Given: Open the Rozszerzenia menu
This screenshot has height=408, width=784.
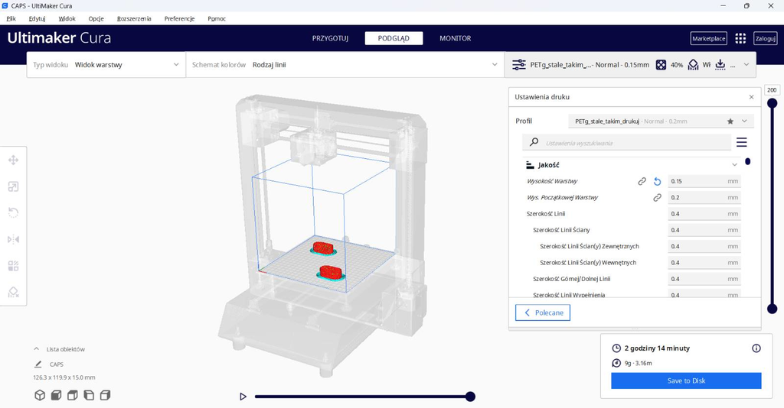Looking at the screenshot, I should [x=134, y=18].
